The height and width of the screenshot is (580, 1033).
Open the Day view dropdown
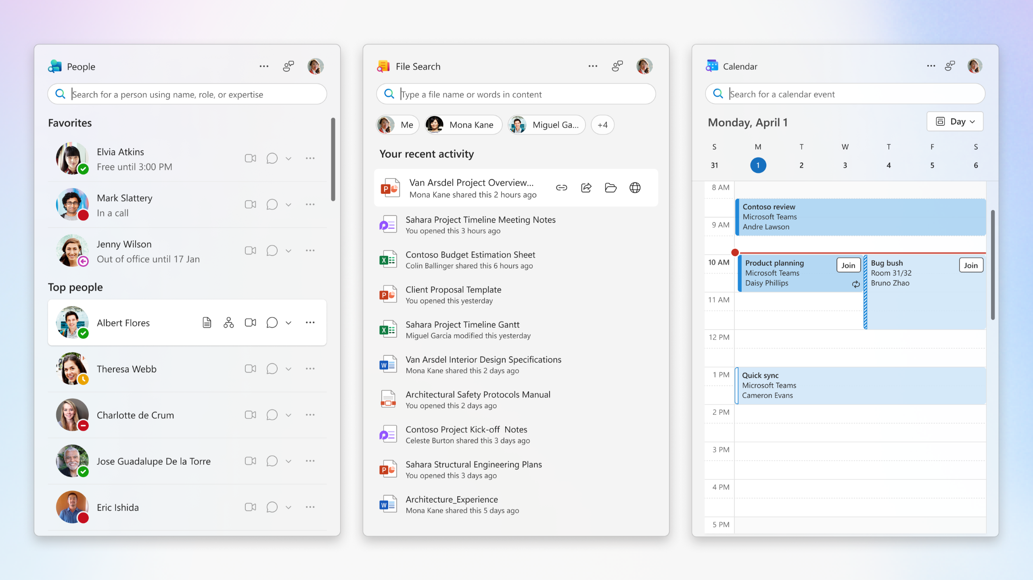coord(955,122)
